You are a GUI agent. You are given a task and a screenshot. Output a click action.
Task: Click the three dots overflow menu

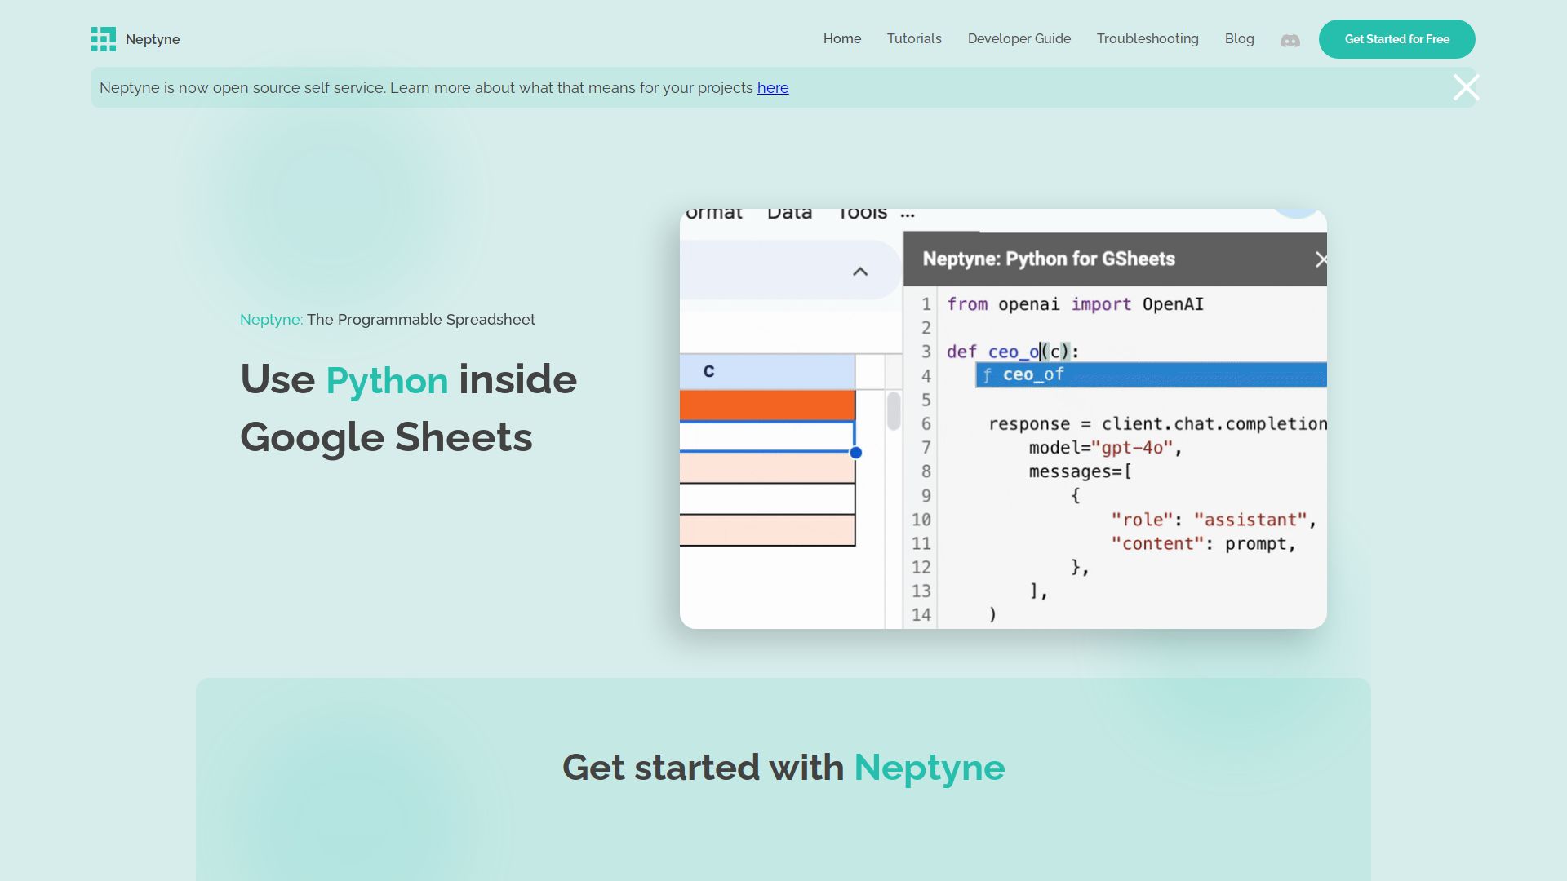pyautogui.click(x=908, y=214)
